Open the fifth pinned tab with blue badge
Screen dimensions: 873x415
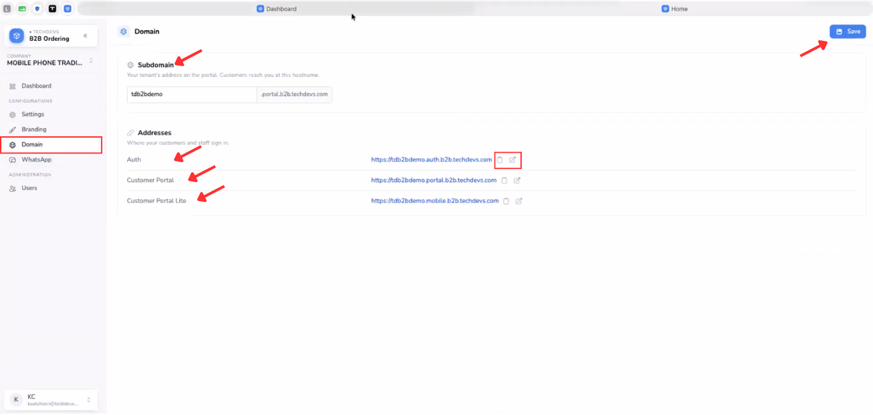(x=68, y=9)
